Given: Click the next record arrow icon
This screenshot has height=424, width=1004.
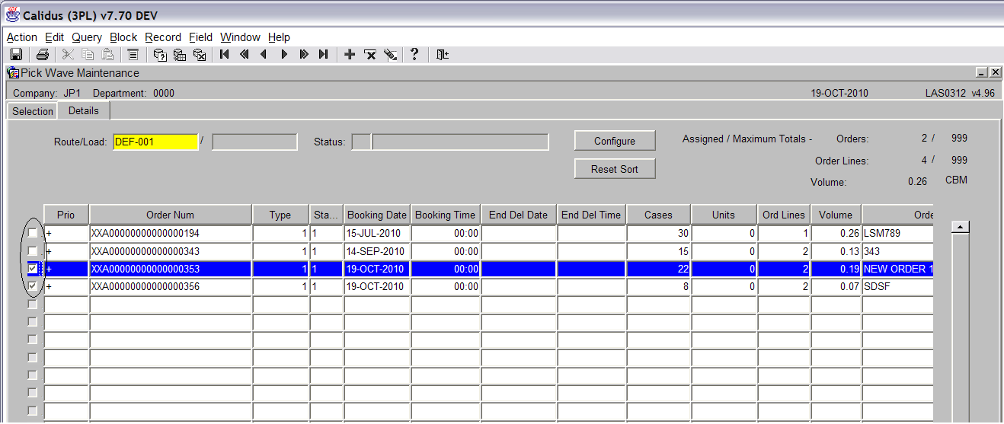Looking at the screenshot, I should click(284, 55).
